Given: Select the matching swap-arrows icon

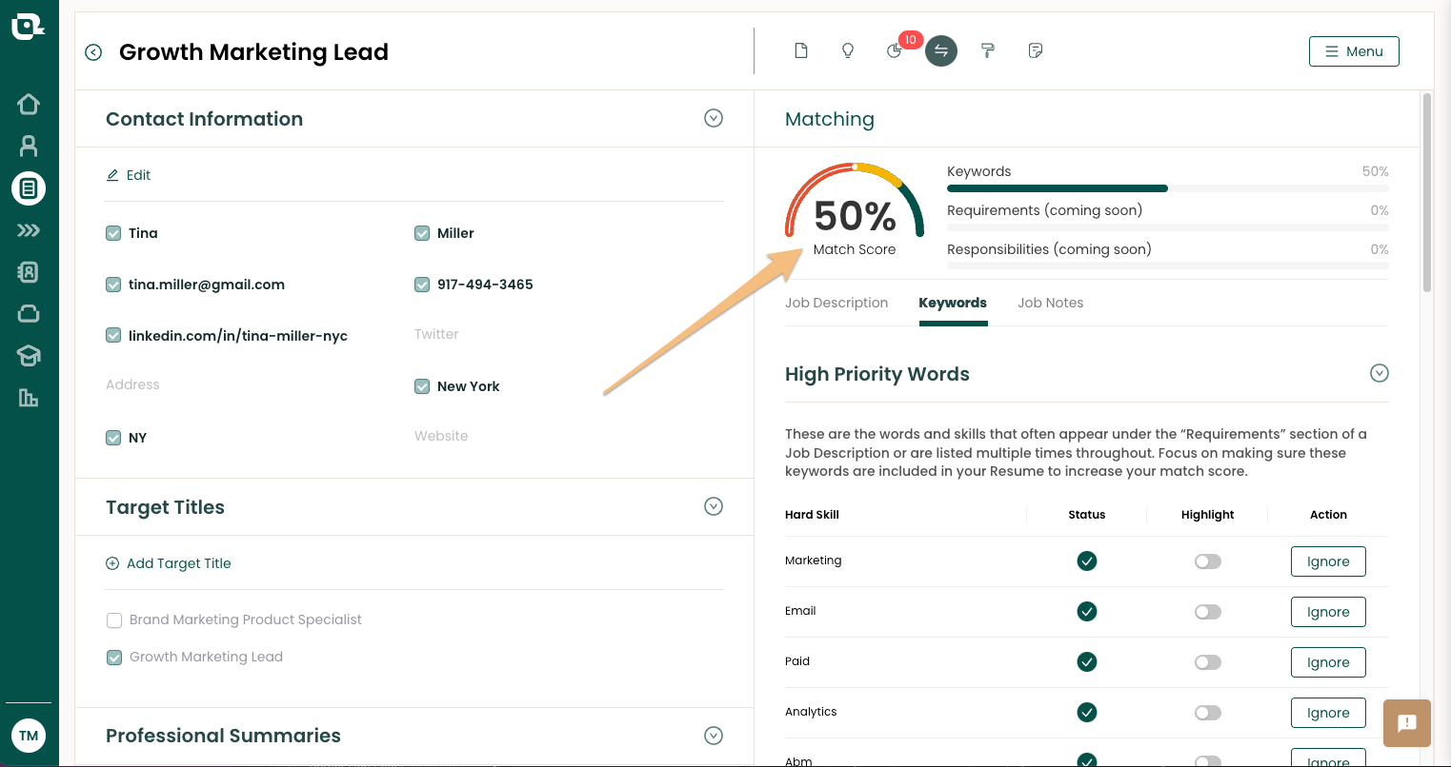Looking at the screenshot, I should tap(941, 50).
